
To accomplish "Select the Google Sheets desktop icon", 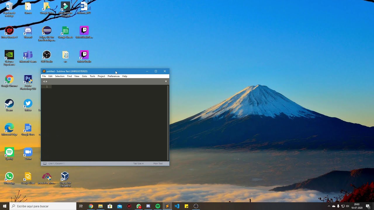I will (65, 32).
